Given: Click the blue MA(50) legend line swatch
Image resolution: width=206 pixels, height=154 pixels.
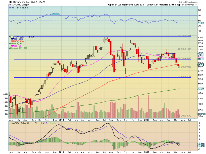Looking at the screenshot, I should point(10,39).
